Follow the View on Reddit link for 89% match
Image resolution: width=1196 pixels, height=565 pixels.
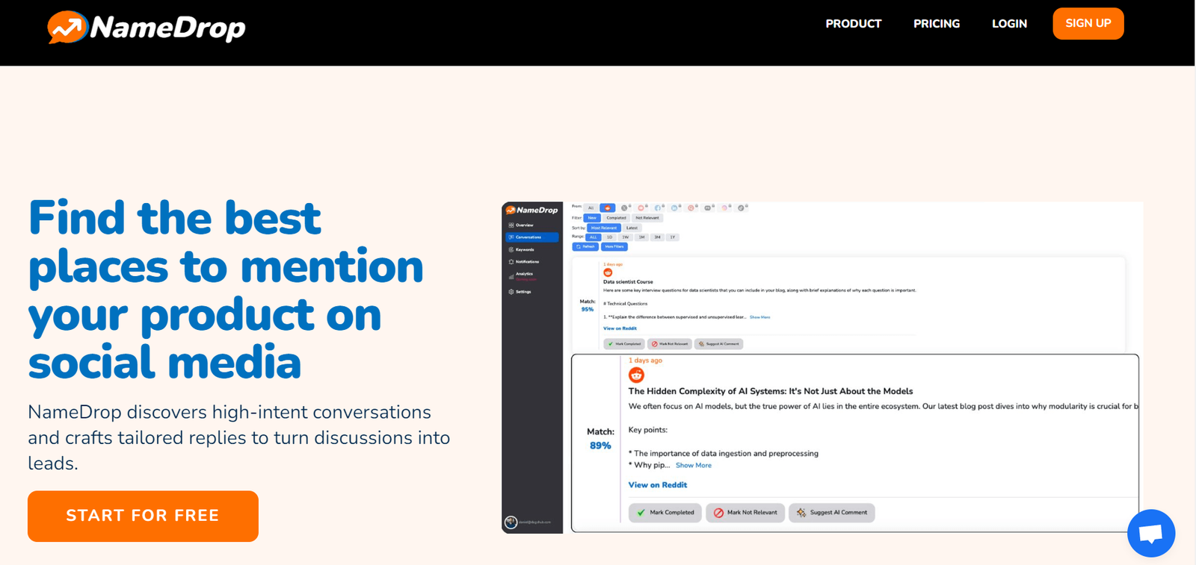[658, 485]
